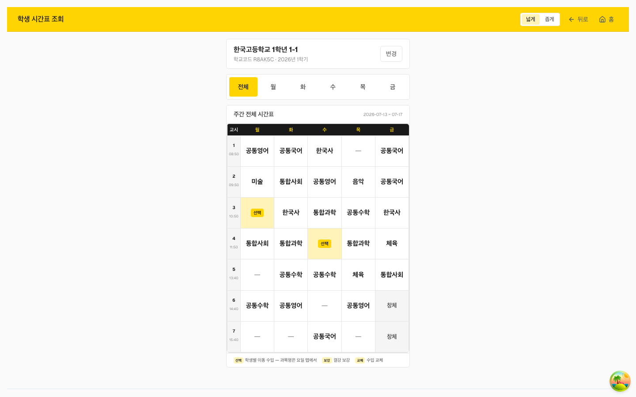
Task: Click Wednesday period 2 공통영어
Action: (x=325, y=182)
